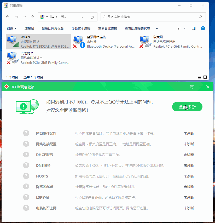Viewport: 215px width, 223px height.
Task: Click the DHCP服务 label
Action: 44,155
